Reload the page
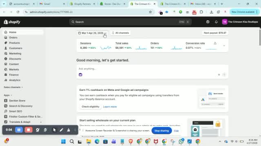This screenshot has height=146, width=261. pos(18,12)
